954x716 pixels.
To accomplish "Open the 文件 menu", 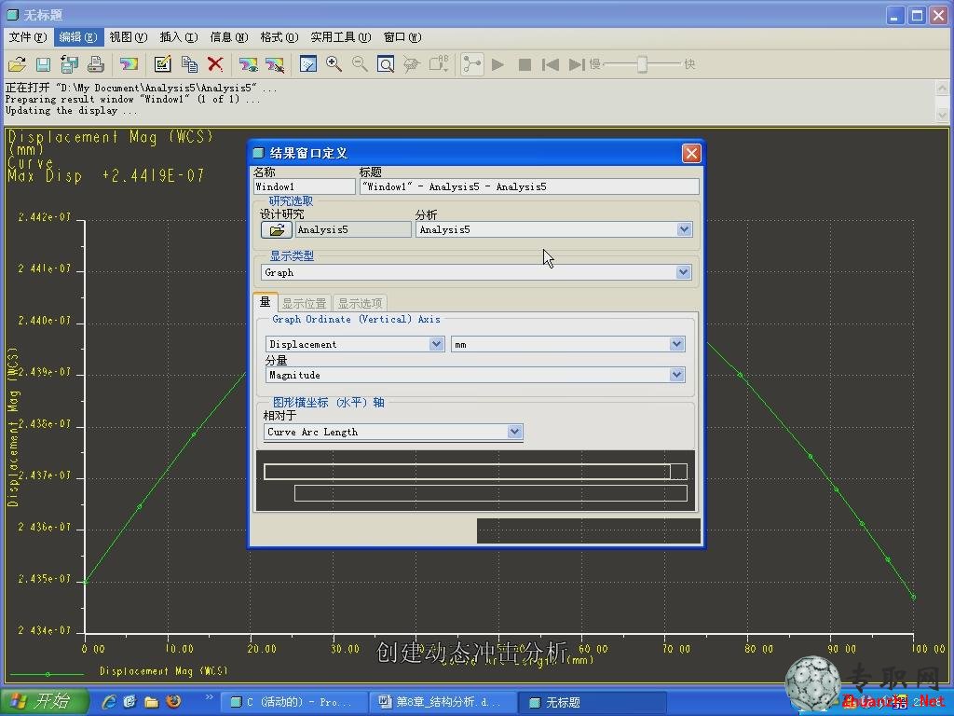I will click(28, 37).
